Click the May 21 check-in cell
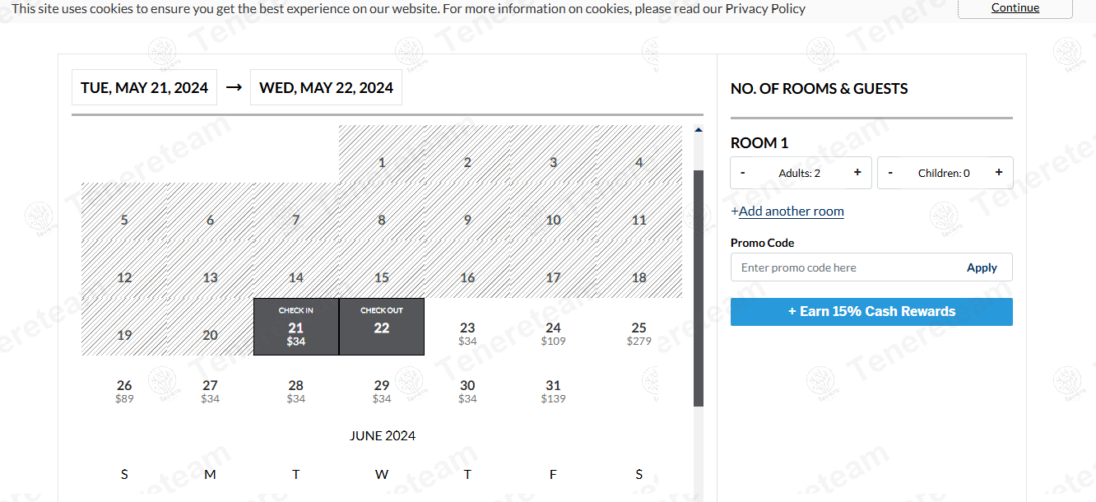This screenshot has height=502, width=1096. click(x=296, y=328)
